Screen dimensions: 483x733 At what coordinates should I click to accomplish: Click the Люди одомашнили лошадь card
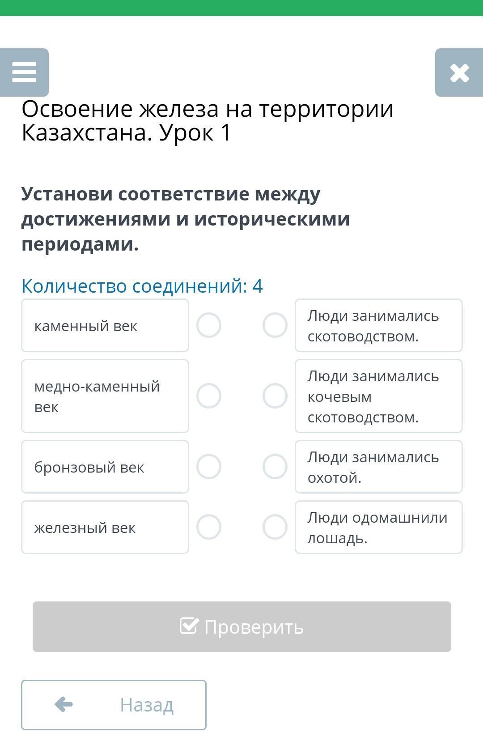[x=378, y=527]
